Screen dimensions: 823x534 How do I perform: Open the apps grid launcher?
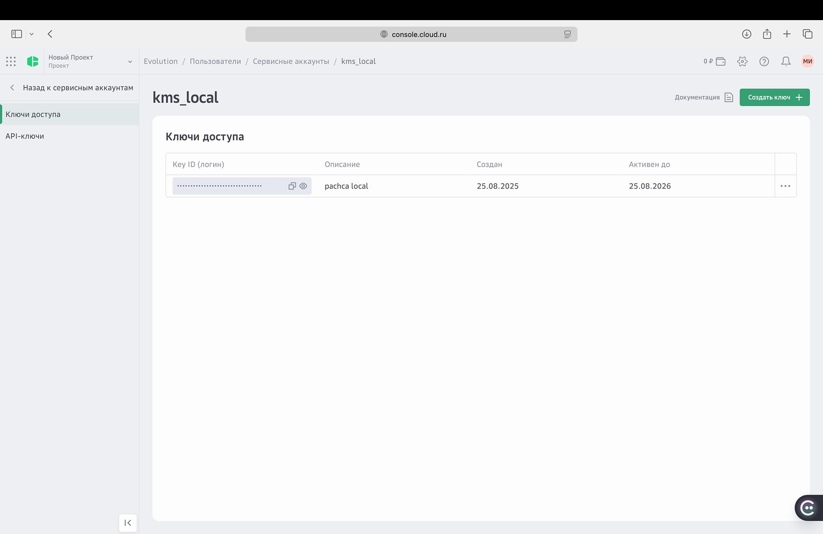pyautogui.click(x=11, y=61)
